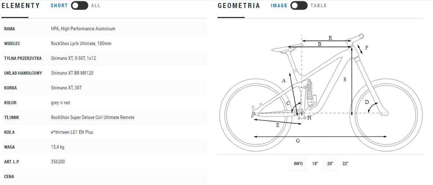Click the R reach label above the frame
Screen dimensions: 433x185
pos(330,38)
